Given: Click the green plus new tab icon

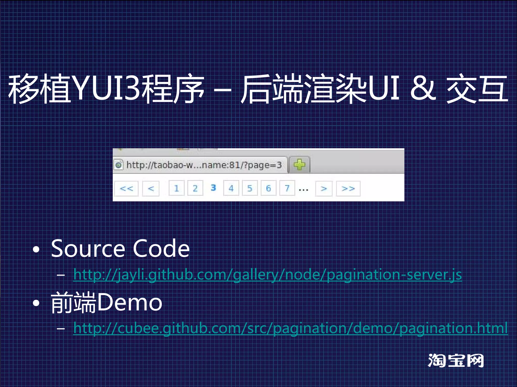Looking at the screenshot, I should (x=299, y=165).
